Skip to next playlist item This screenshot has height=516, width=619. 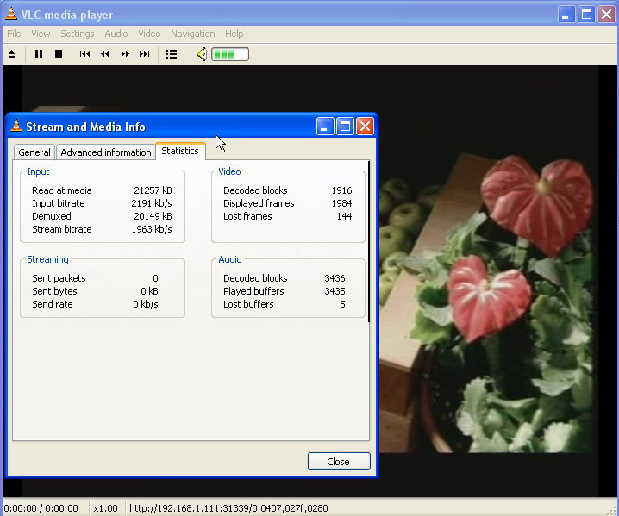145,54
